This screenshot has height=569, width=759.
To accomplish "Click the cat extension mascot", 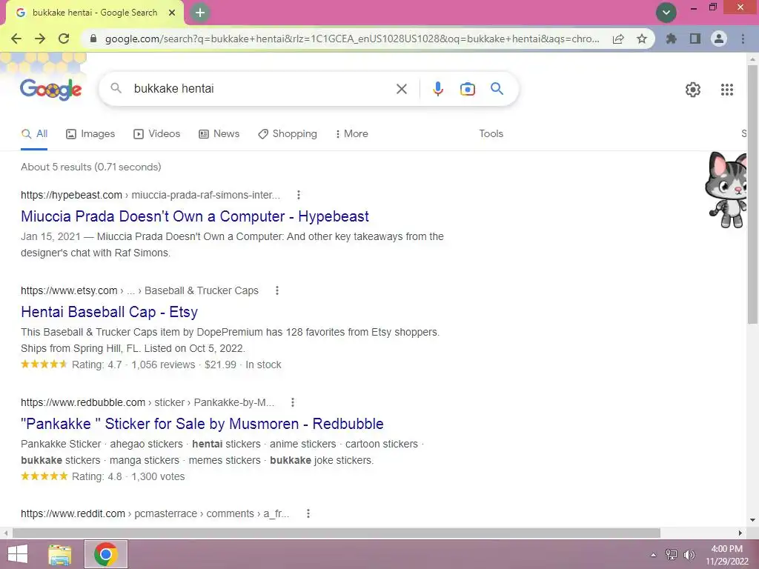I will [726, 190].
